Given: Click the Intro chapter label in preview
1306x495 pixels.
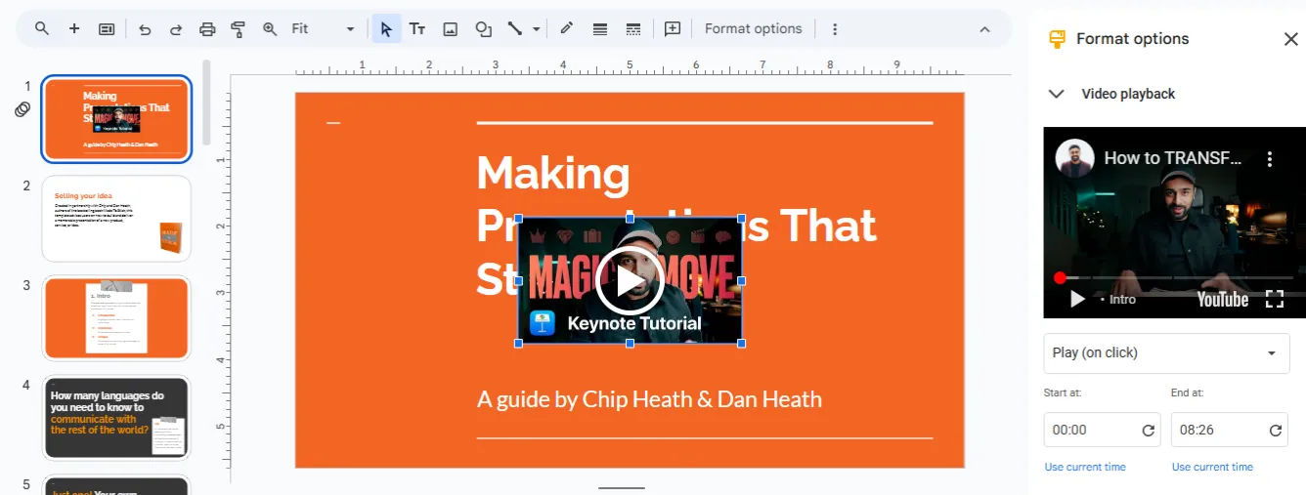Looking at the screenshot, I should pos(1122,300).
